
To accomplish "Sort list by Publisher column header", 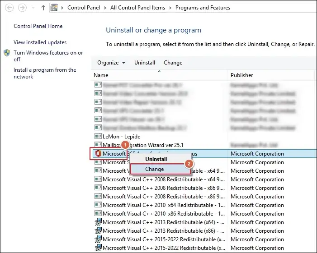I will pyautogui.click(x=271, y=75).
